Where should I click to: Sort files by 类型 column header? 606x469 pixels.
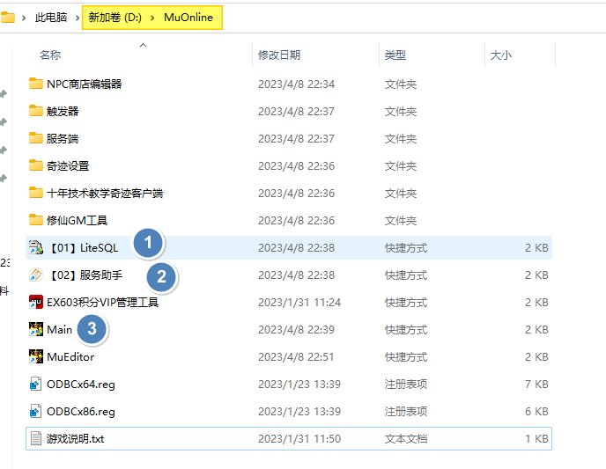[395, 55]
